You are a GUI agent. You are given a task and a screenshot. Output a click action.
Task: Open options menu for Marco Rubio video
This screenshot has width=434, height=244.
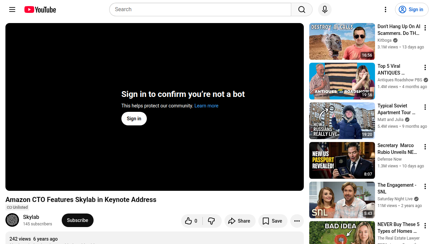(x=425, y=147)
